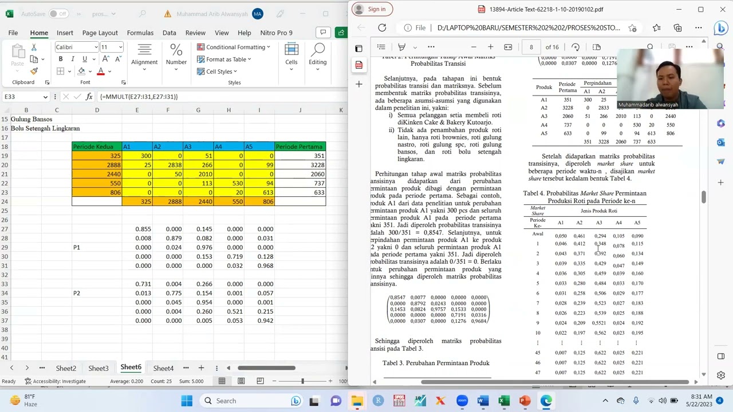
Task: Zoom out the PDF with minus icon
Action: click(474, 47)
